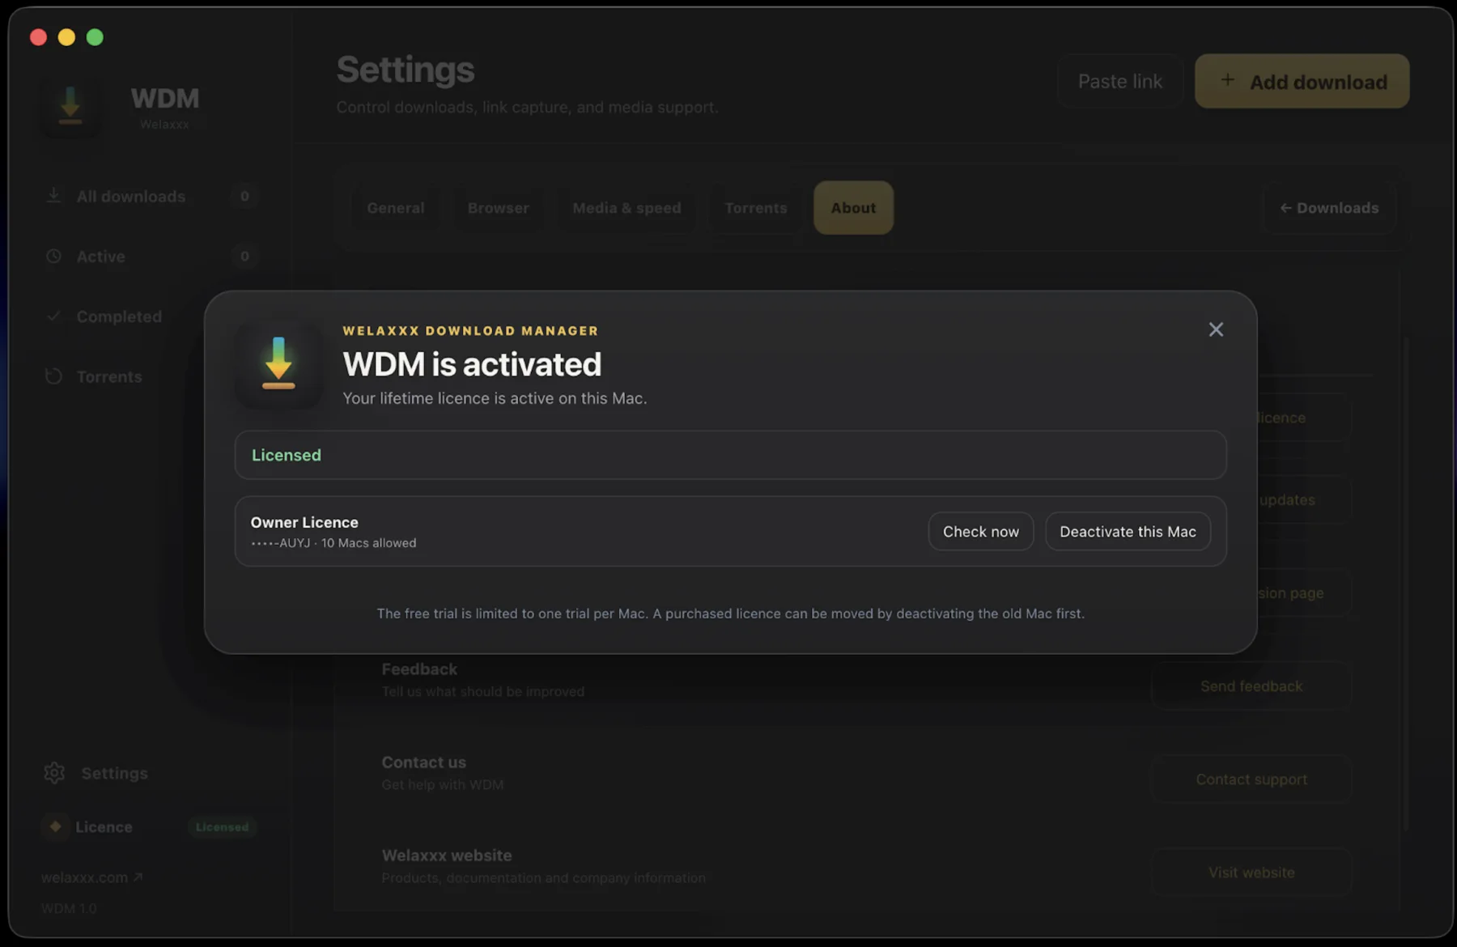The height and width of the screenshot is (947, 1457).
Task: Click Send feedback button
Action: [1251, 686]
